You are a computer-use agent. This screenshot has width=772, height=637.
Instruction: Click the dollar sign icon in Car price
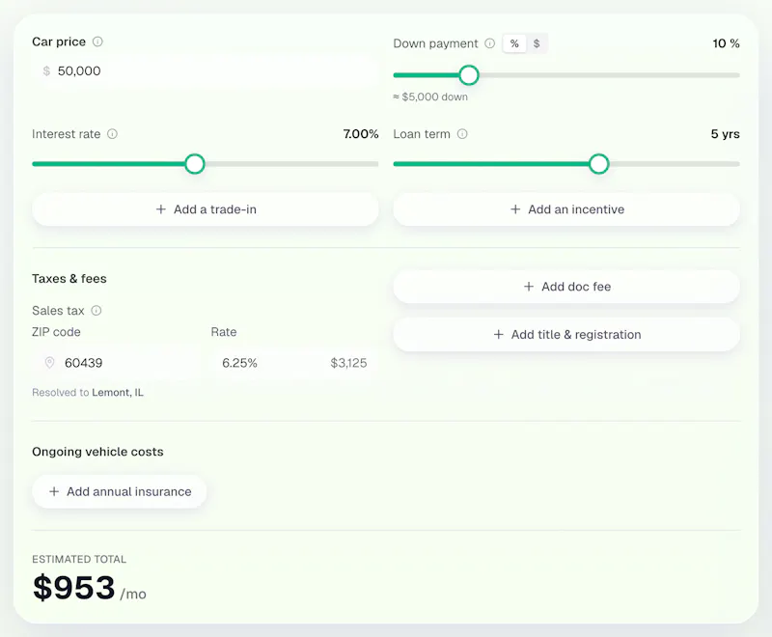46,70
